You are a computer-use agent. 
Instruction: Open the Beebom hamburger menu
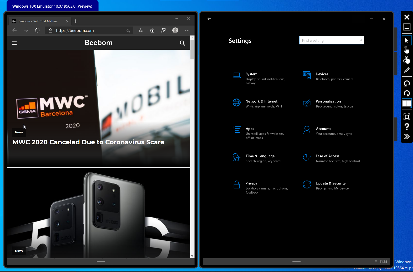[x=14, y=43]
